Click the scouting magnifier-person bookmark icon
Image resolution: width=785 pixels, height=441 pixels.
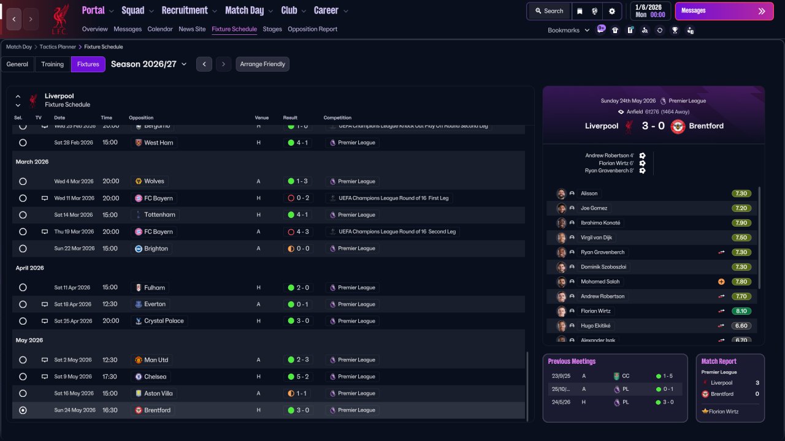pos(645,30)
